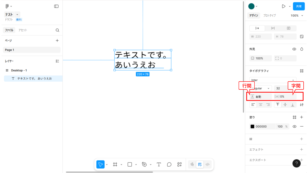This screenshot has width=308, height=173.
Task: Switch to the プロトタイプ tab
Action: [x=269, y=16]
